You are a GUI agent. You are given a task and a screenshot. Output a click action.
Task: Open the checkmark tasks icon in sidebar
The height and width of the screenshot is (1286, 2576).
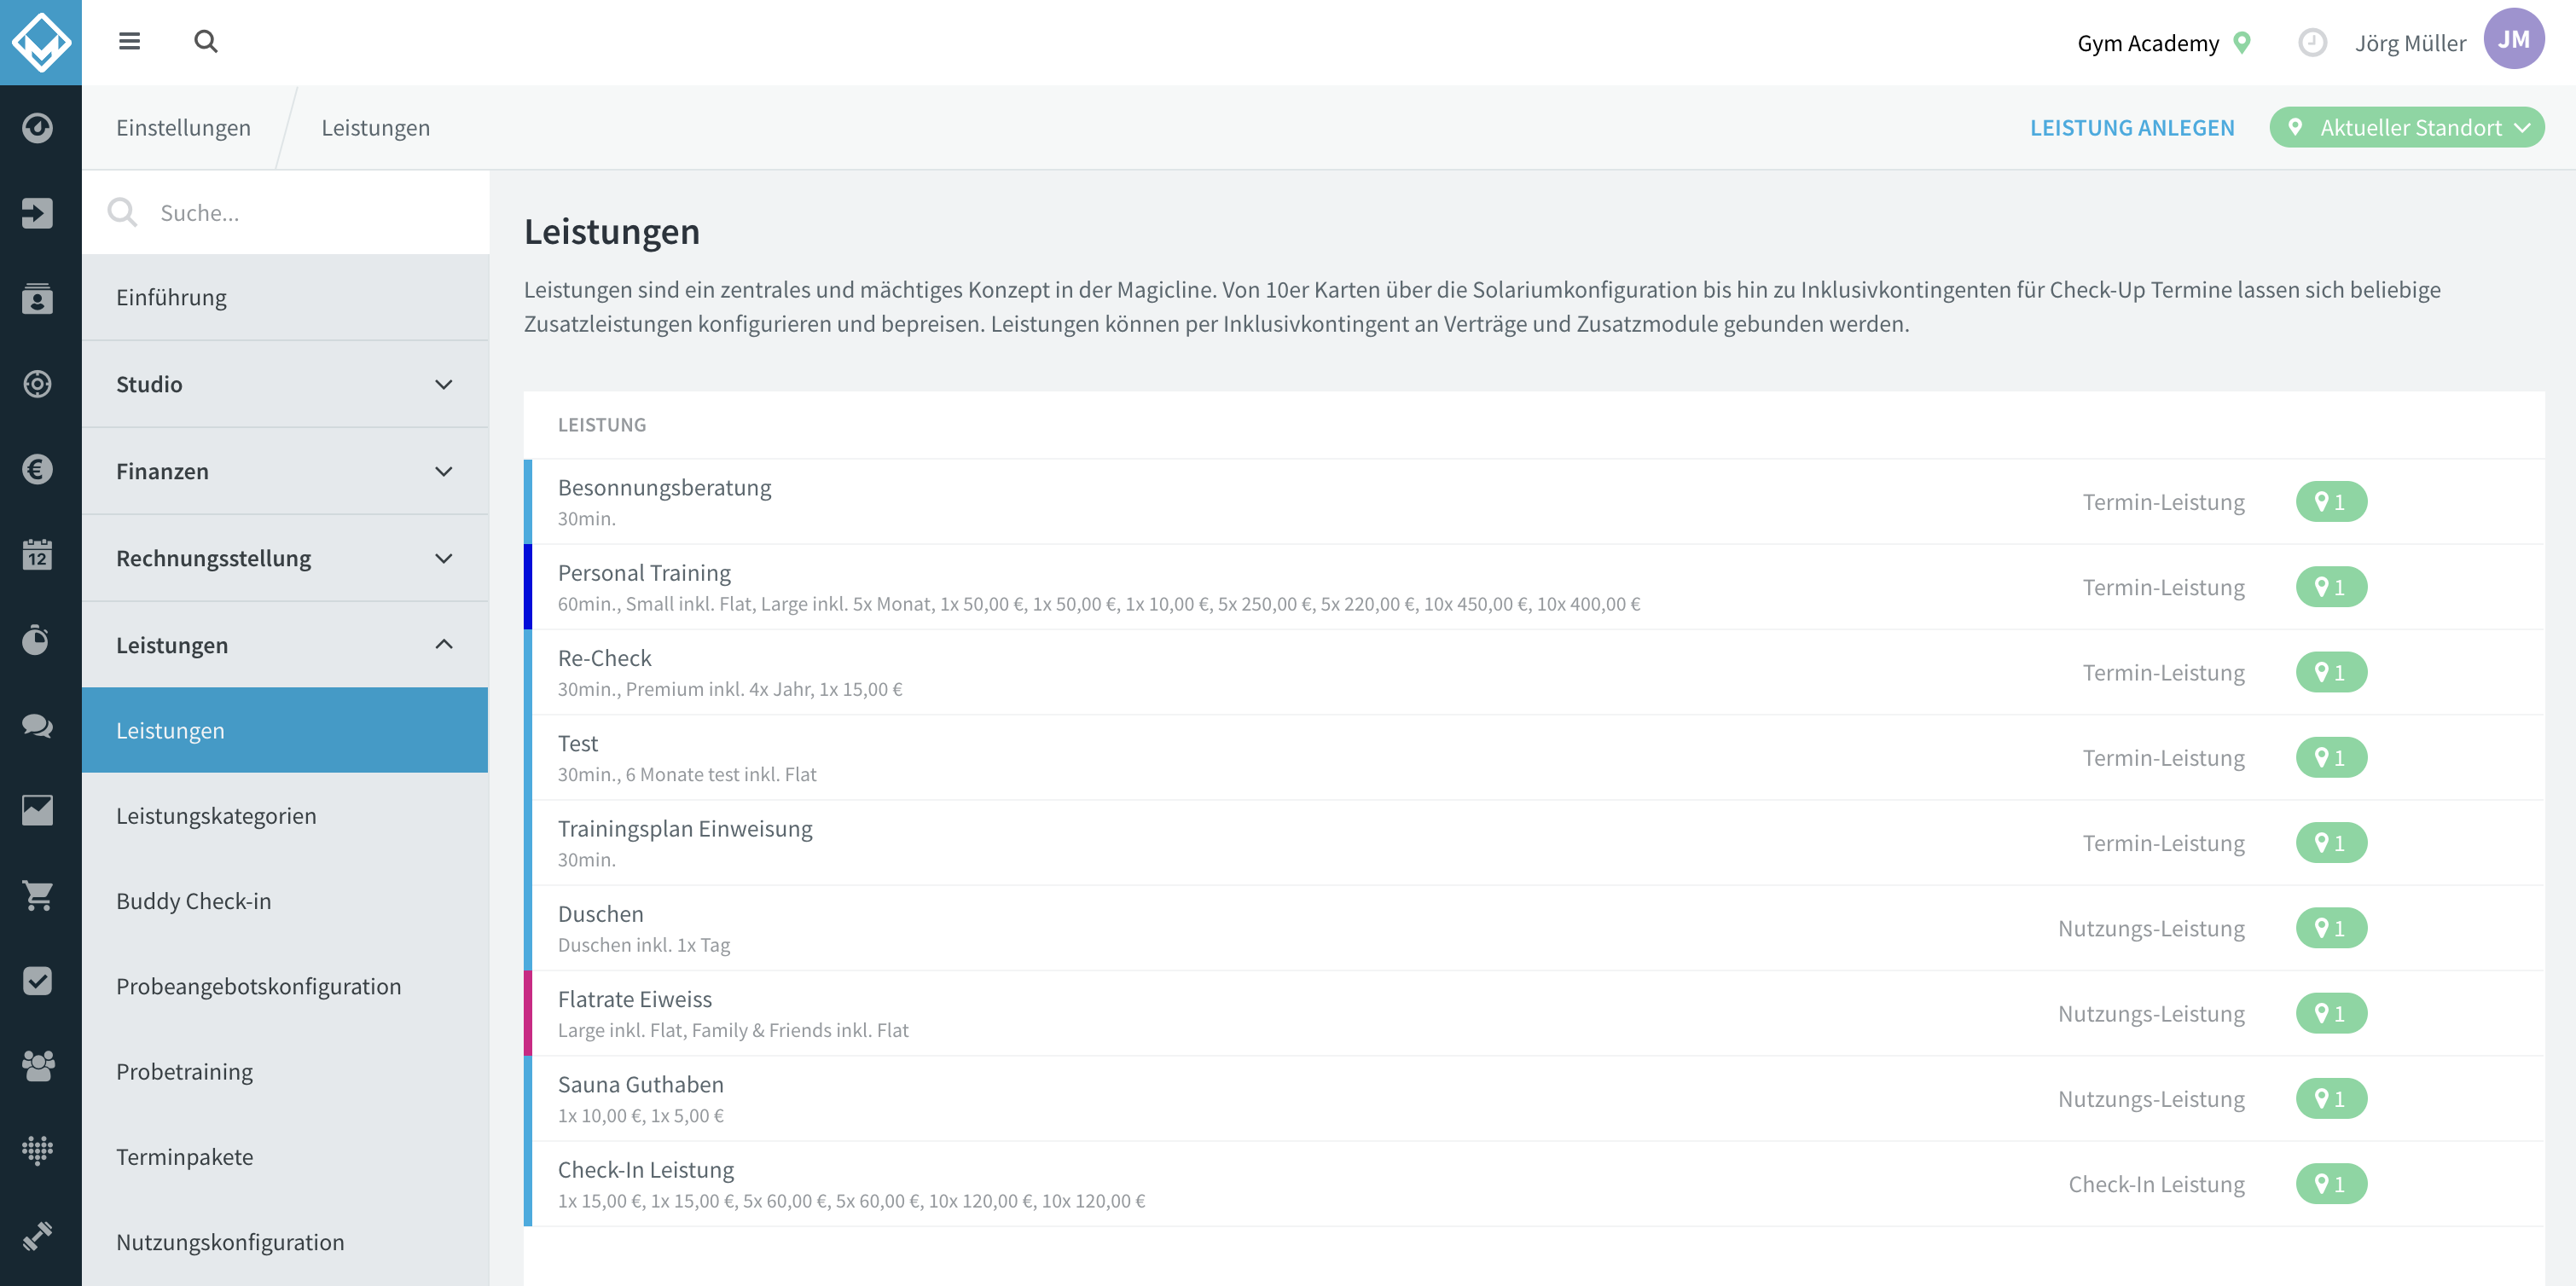click(x=38, y=980)
